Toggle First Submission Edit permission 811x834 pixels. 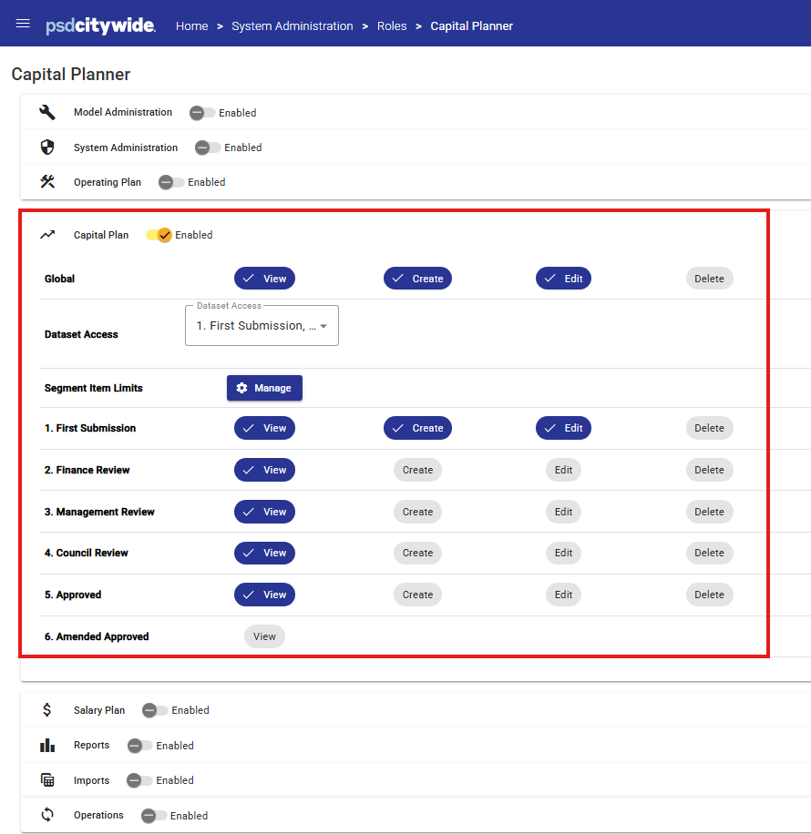(x=563, y=428)
